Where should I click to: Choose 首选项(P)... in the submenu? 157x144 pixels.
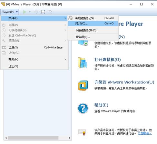coord(93,37)
